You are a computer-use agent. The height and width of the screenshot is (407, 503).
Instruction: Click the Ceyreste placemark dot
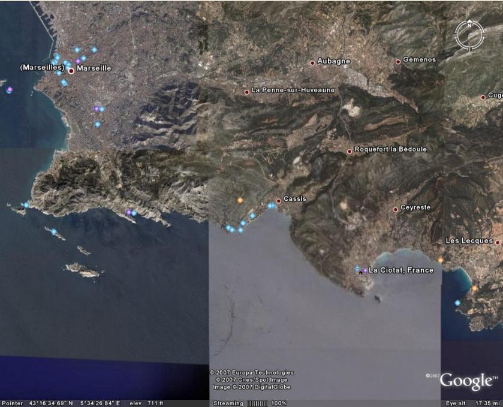[396, 209]
